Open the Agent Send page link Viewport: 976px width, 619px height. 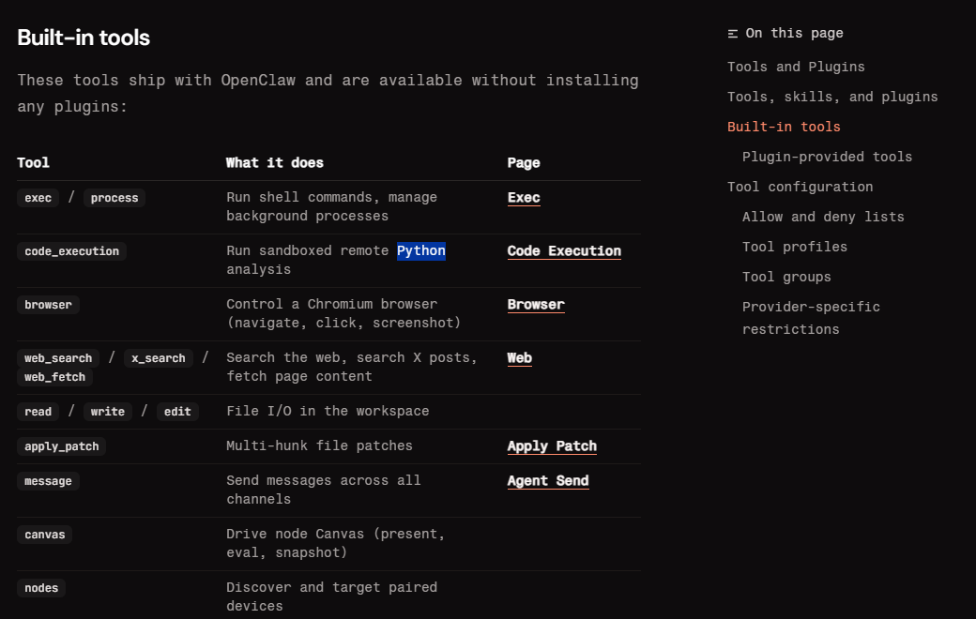coord(548,481)
